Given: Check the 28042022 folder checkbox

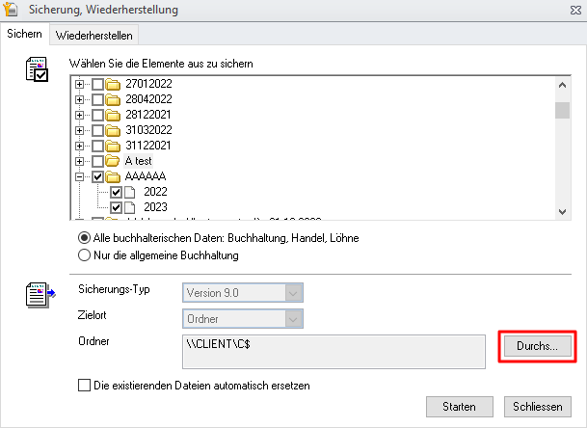Looking at the screenshot, I should tap(97, 100).
